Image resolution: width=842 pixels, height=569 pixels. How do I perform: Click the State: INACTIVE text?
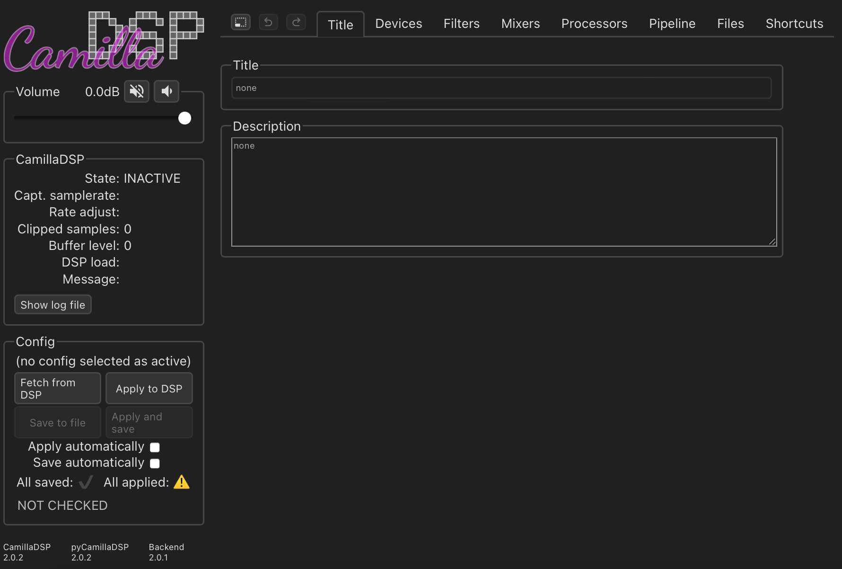click(132, 178)
